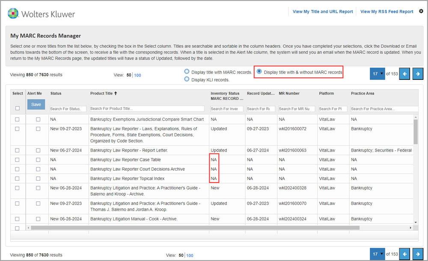Sort by Product Title column header
Screen dimensions: 428x261
101,93
